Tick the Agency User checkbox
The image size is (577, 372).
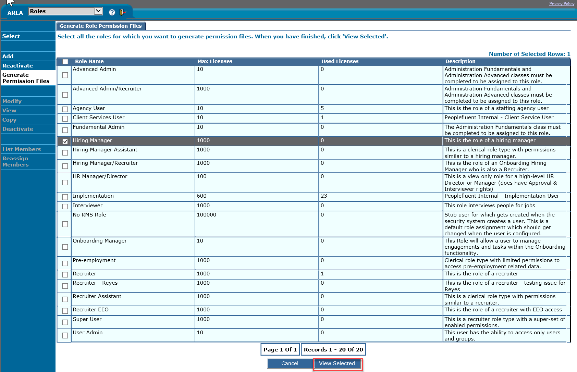65,109
